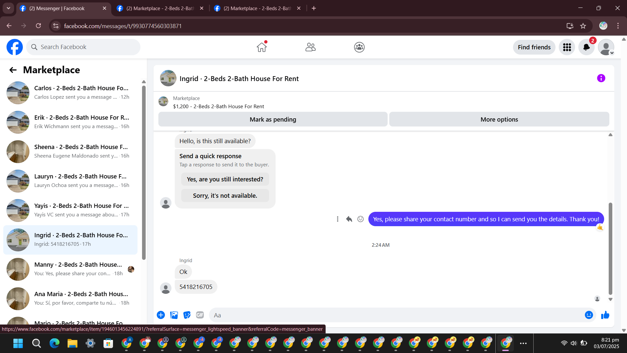
Task: Expand account profile dropdown
Action: 606,47
